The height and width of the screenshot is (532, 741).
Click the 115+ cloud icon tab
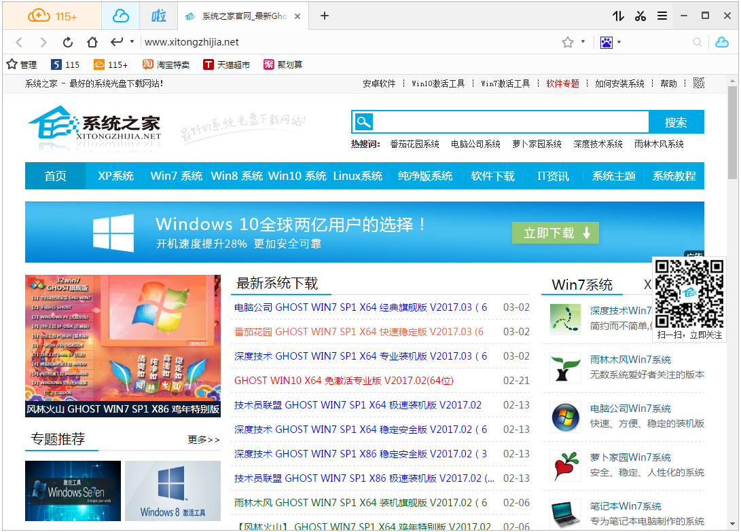[52, 16]
